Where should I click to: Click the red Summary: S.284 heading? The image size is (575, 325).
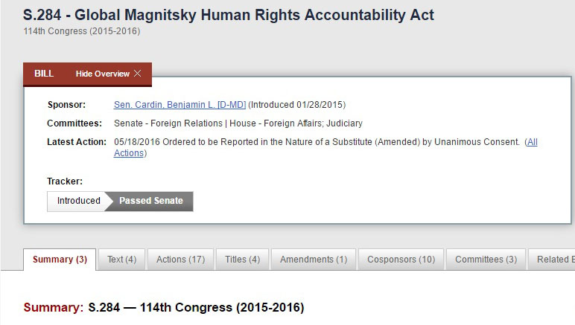[164, 307]
